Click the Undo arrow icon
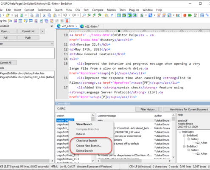Image resolution: width=210 pixels, height=170 pixels. (65, 15)
